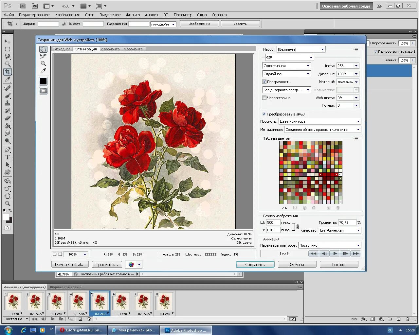Click the Ш width field showing 500
The height and width of the screenshot is (335, 419).
coord(273,222)
